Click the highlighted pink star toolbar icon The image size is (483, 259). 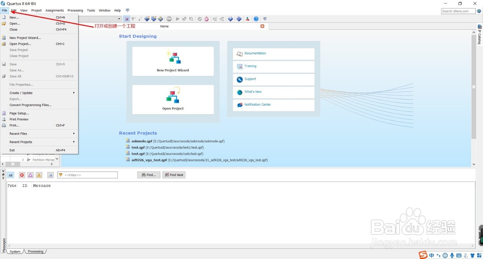(127, 19)
